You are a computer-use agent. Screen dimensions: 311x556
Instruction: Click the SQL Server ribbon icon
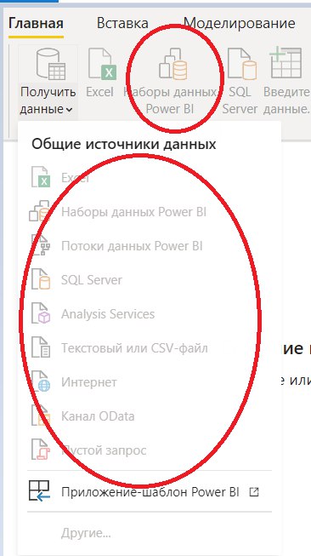tap(242, 65)
